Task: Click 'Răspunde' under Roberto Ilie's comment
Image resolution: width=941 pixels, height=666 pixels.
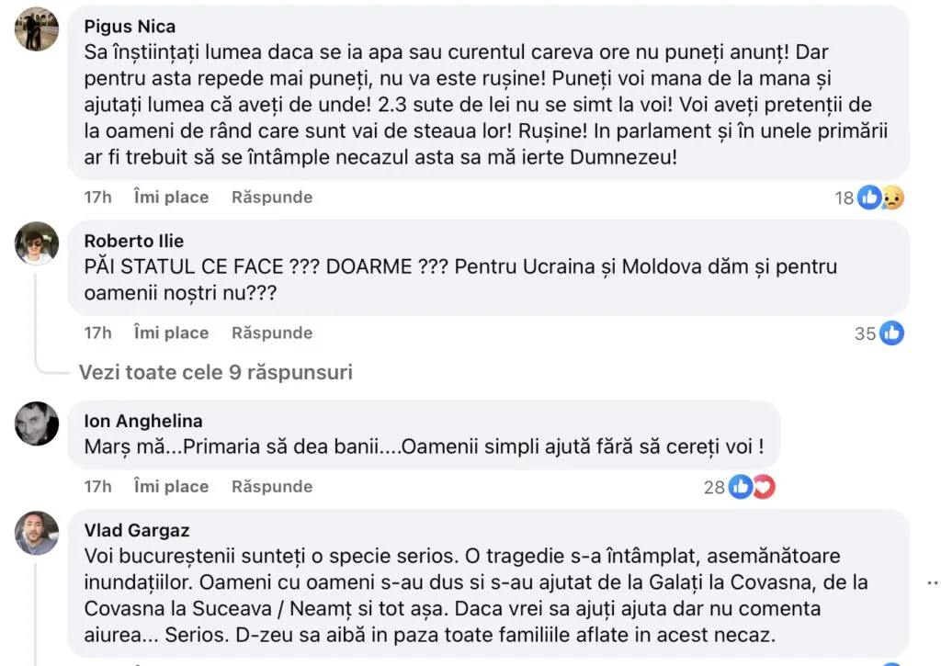Action: (x=272, y=333)
